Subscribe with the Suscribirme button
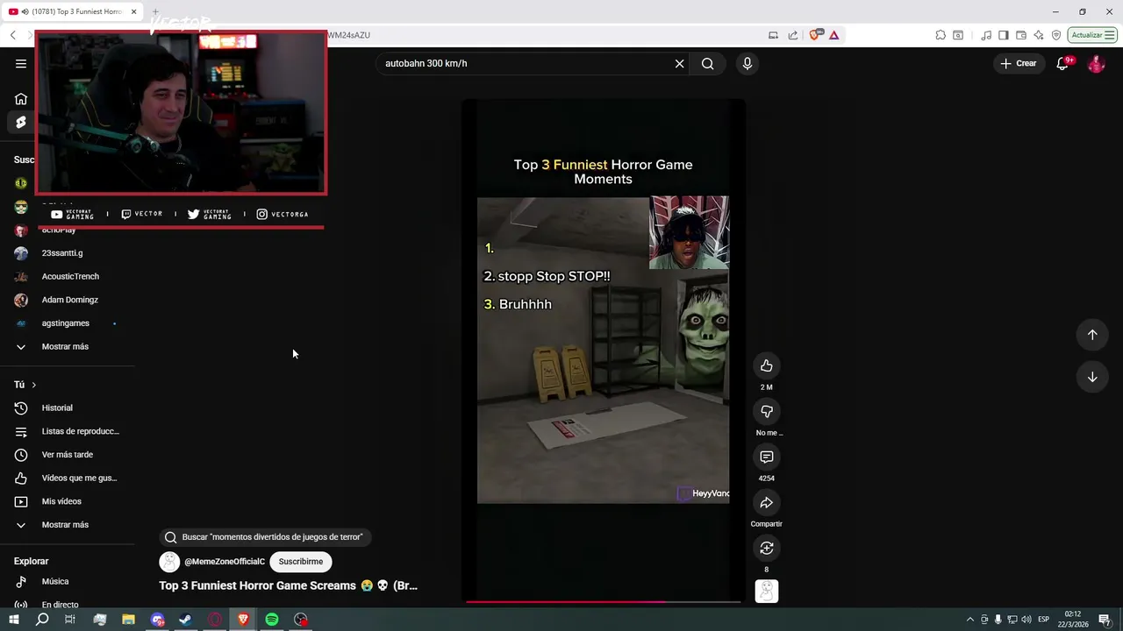The height and width of the screenshot is (631, 1123). point(301,562)
